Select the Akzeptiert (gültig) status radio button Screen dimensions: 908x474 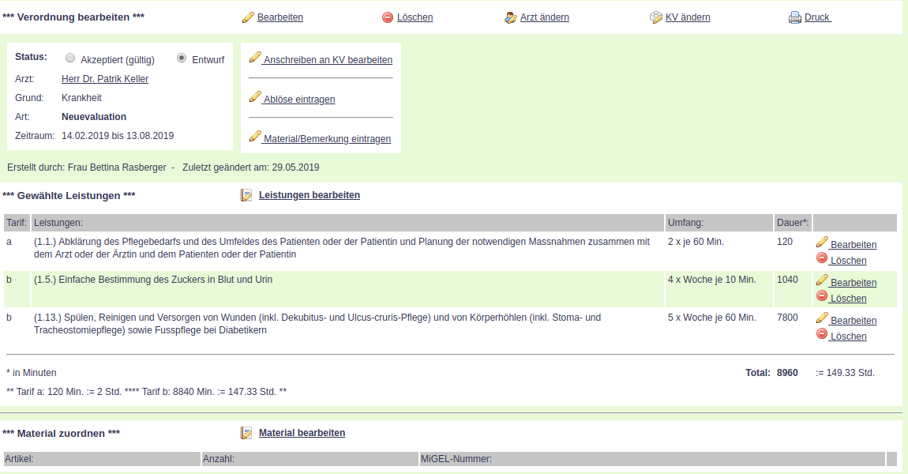point(71,58)
